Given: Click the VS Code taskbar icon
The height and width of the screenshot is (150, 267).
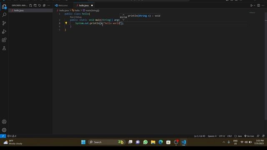Looking at the screenshot, I should (184, 142).
